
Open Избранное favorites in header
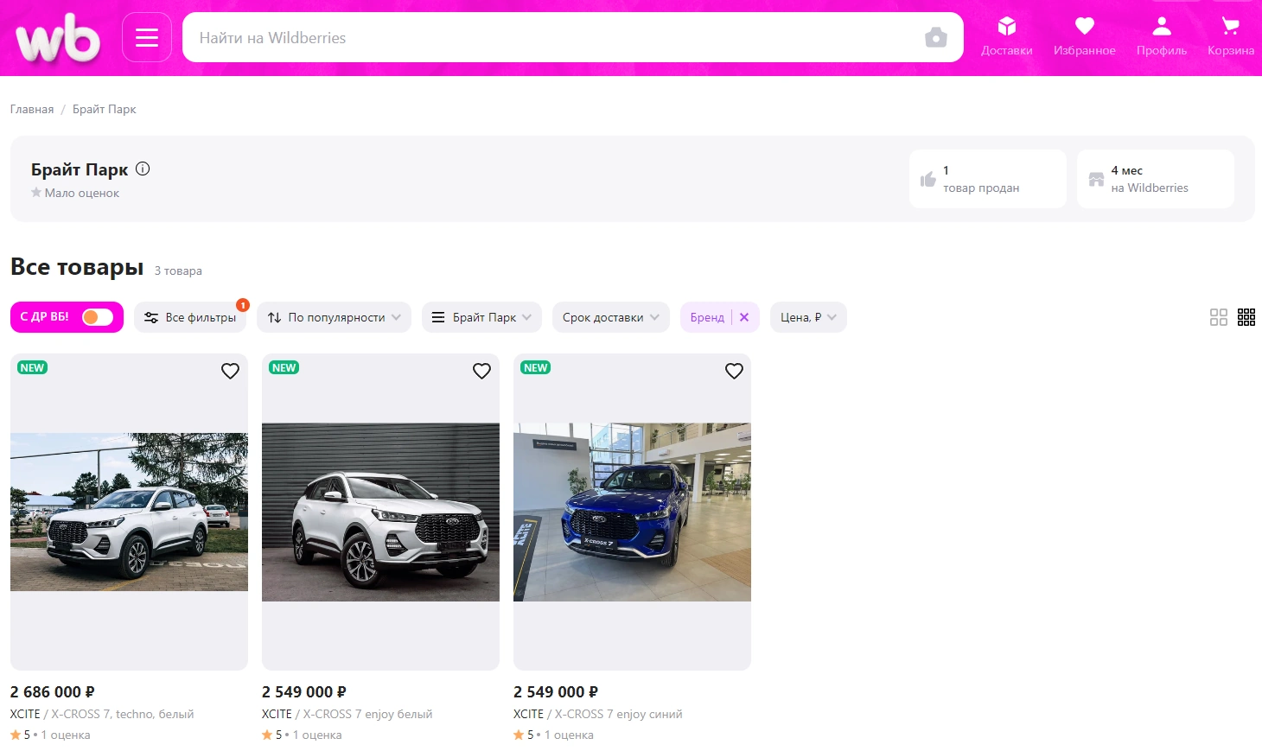coord(1084,37)
